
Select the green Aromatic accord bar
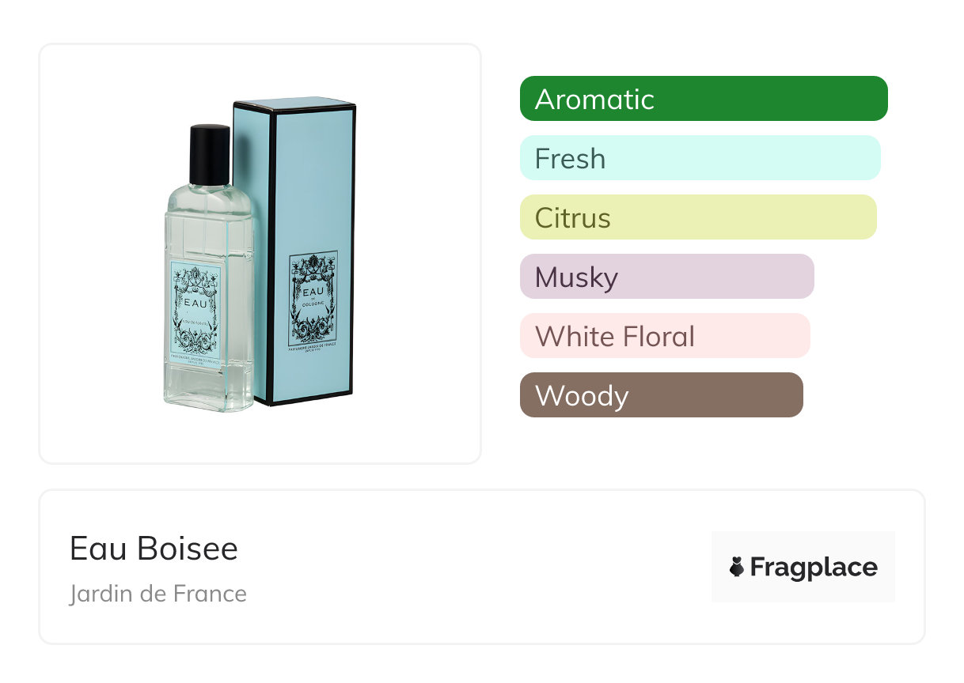pyautogui.click(x=703, y=99)
